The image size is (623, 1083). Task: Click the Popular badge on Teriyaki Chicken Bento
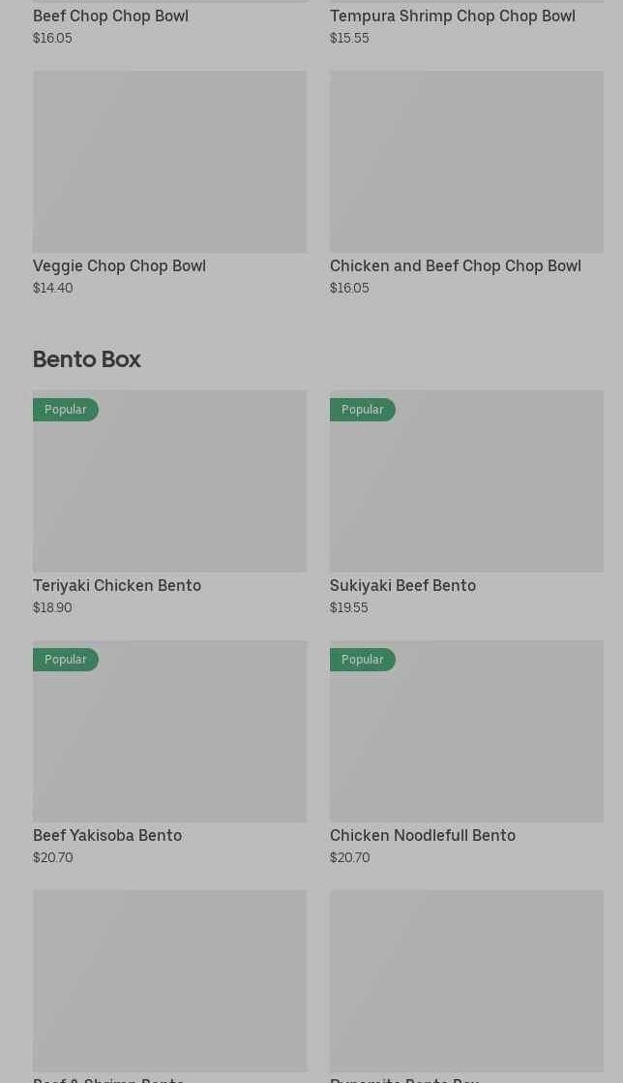pyautogui.click(x=66, y=410)
